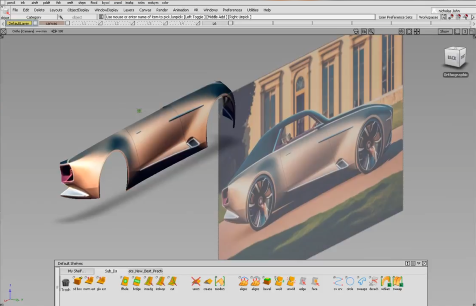Image resolution: width=476 pixels, height=306 pixels.
Task: Select the bridge tool on the shelf
Action: point(137,281)
